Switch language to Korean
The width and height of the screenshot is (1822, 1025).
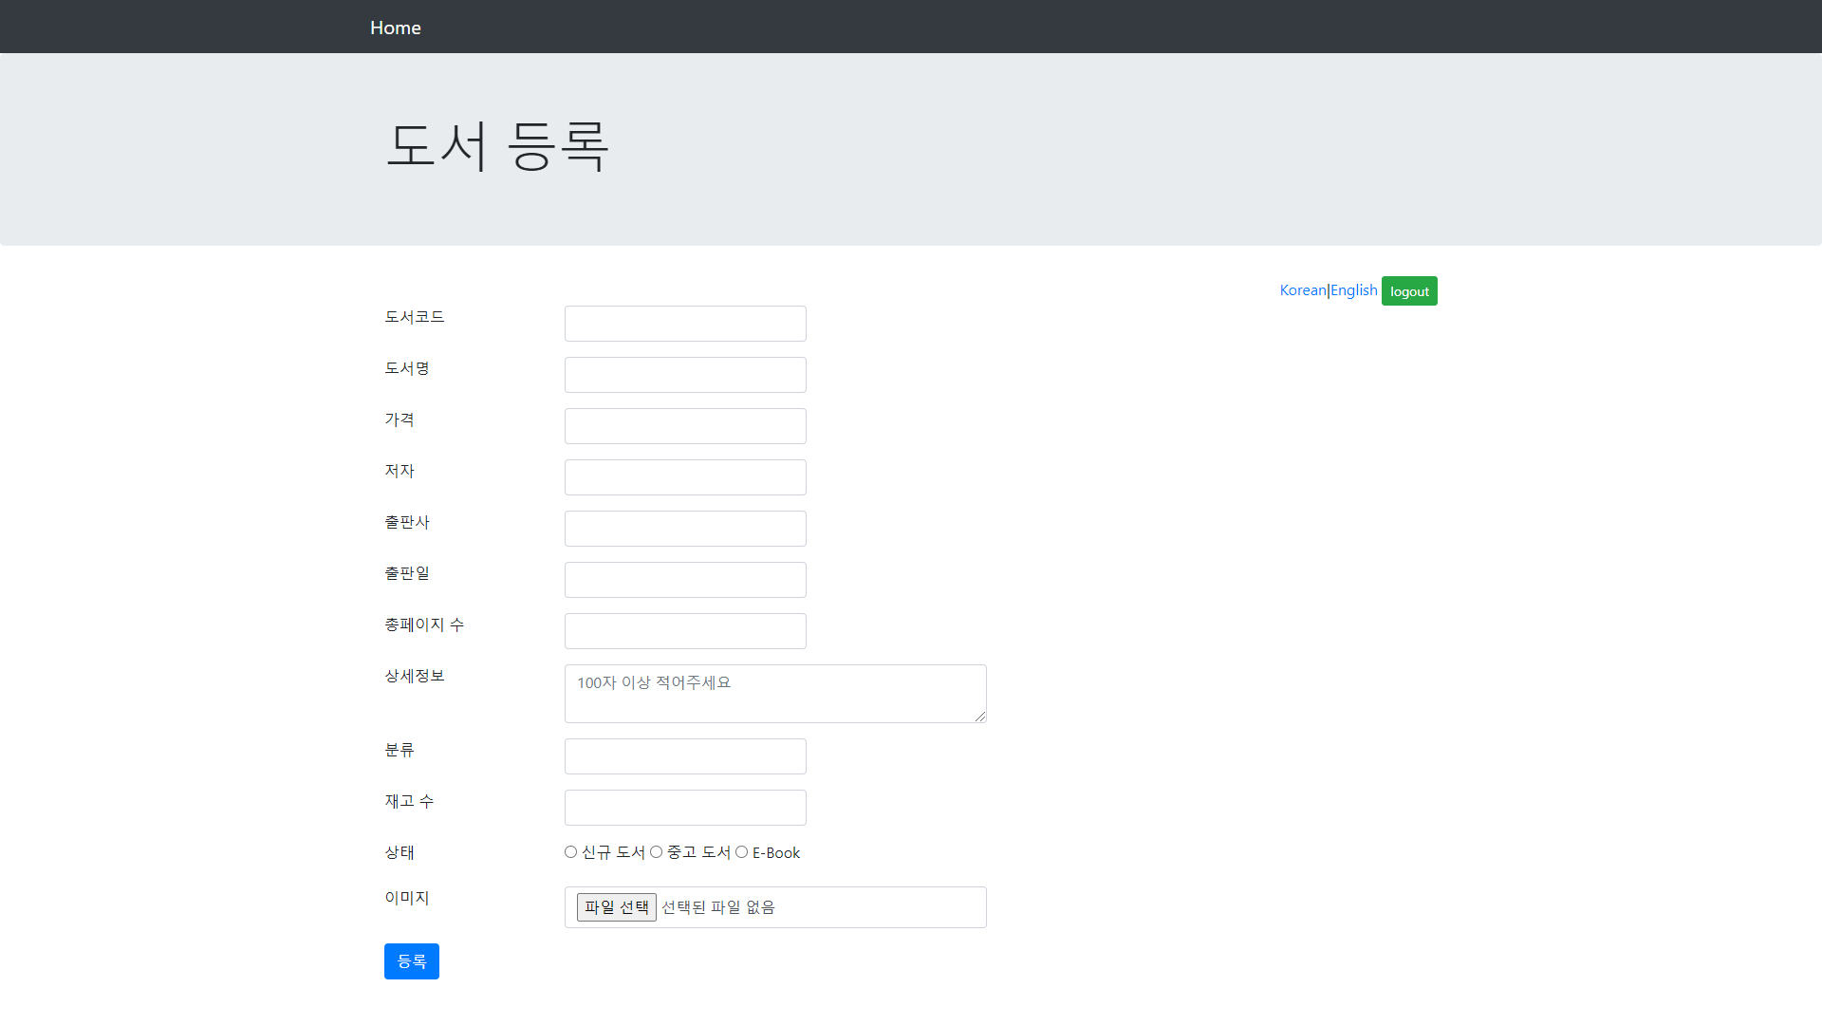tap(1302, 290)
